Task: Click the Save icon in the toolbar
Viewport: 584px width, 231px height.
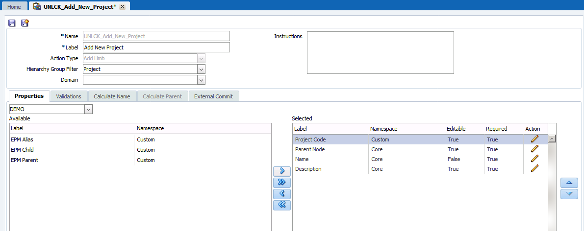Action: coord(12,23)
